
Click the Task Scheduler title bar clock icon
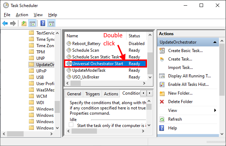click(6, 6)
